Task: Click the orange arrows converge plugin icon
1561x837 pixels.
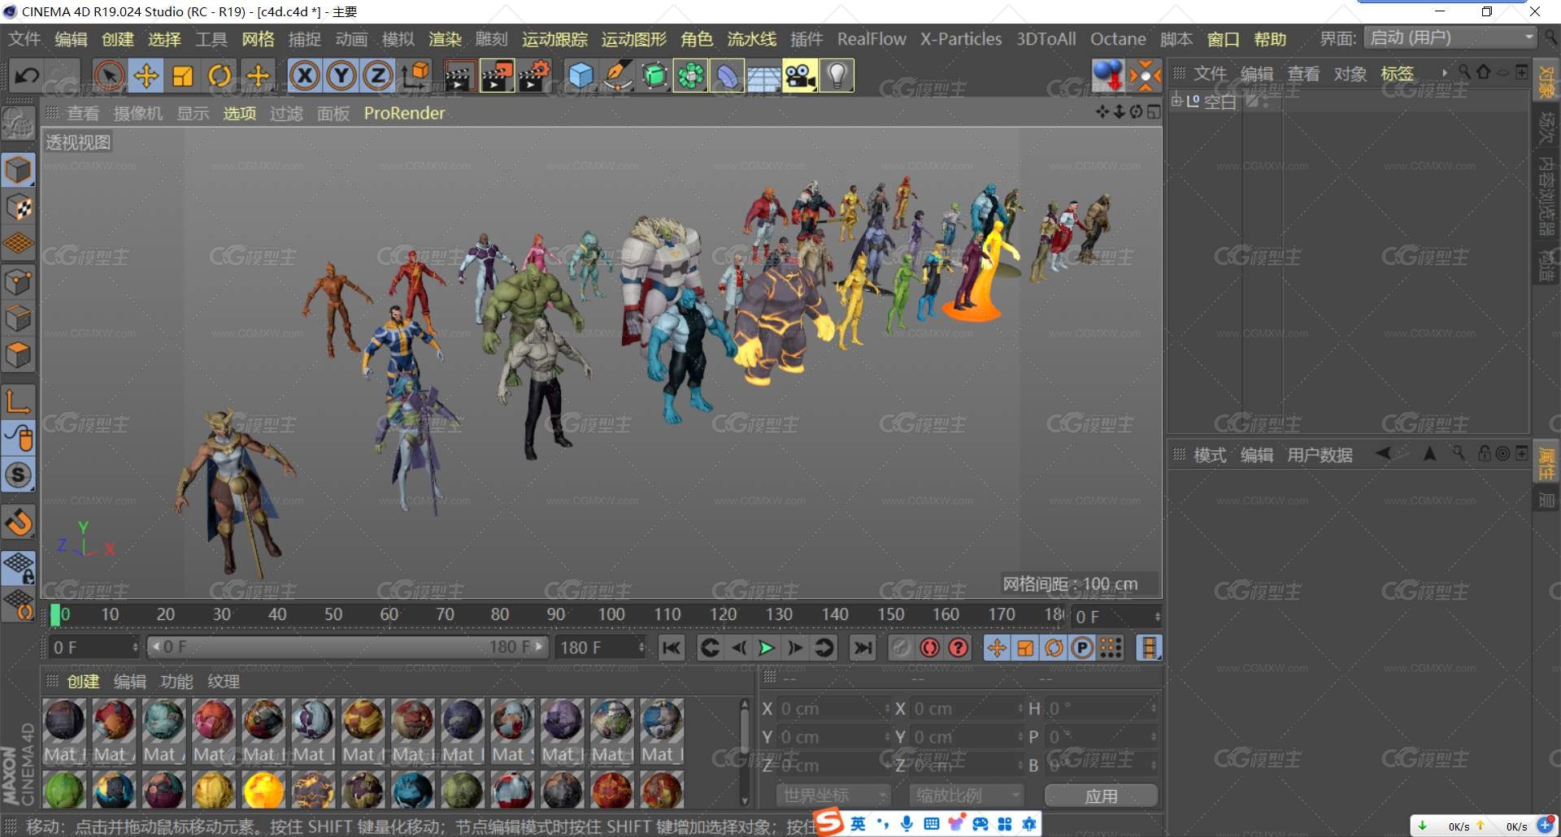Action: (1145, 75)
